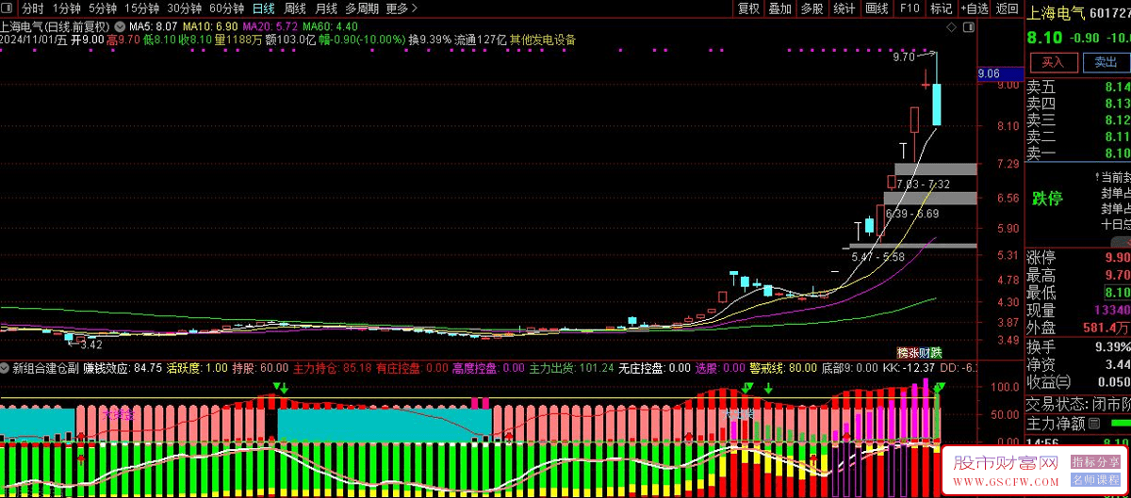The height and width of the screenshot is (498, 1131).
Task: Click the 上海电气 stock name in quote panel
Action: [x=1055, y=13]
